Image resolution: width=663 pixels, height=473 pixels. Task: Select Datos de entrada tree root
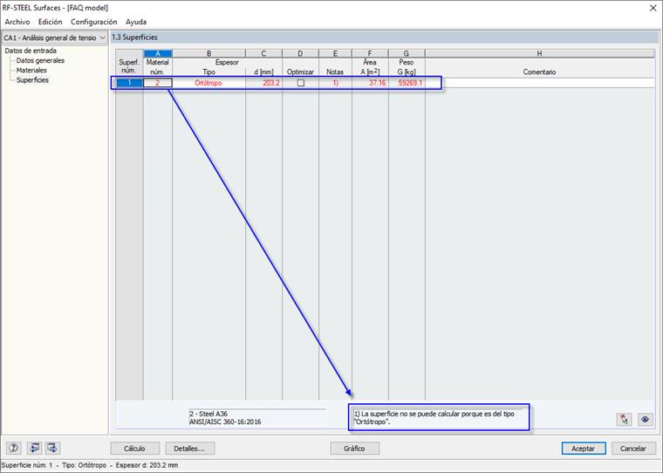click(x=31, y=51)
